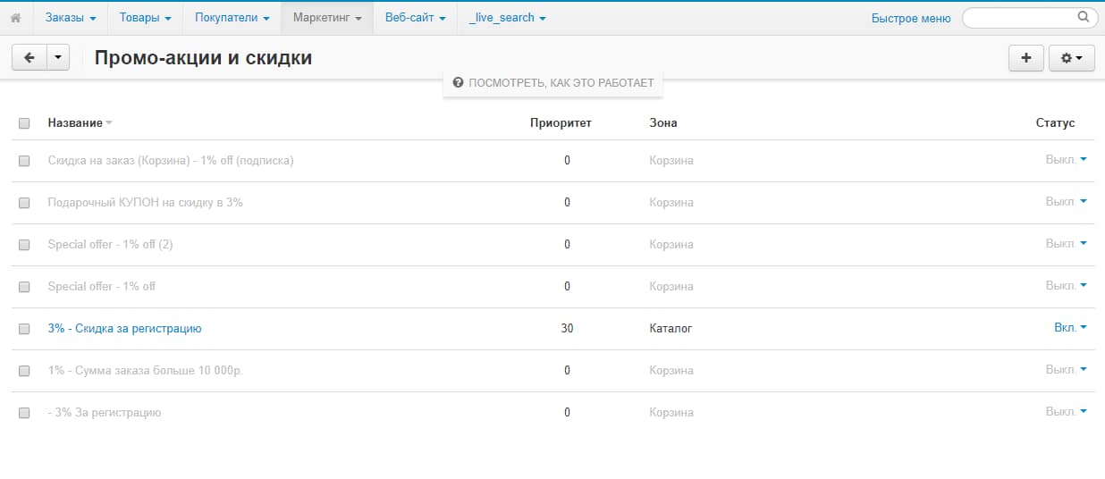Click the back arrow button

coord(29,58)
